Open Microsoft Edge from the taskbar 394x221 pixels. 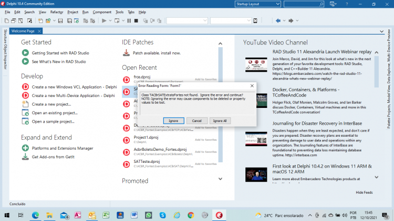tap(35, 215)
